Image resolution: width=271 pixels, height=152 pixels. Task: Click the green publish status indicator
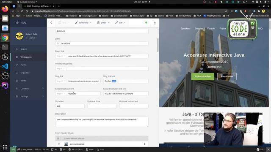click(146, 22)
